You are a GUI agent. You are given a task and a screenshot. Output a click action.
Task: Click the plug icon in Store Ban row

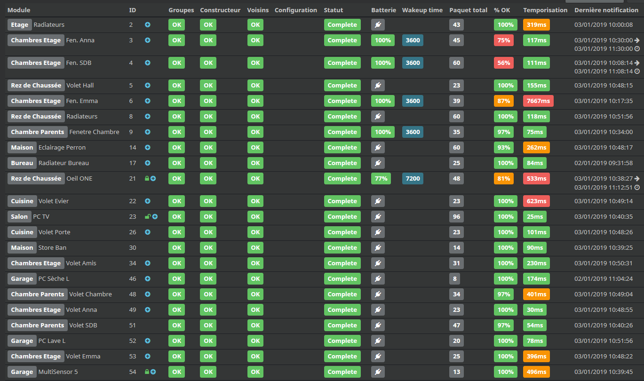tap(378, 248)
